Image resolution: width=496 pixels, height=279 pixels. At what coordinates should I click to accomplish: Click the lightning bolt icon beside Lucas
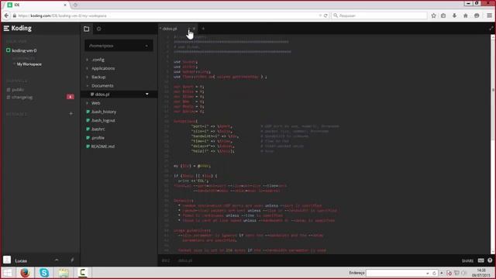click(72, 260)
